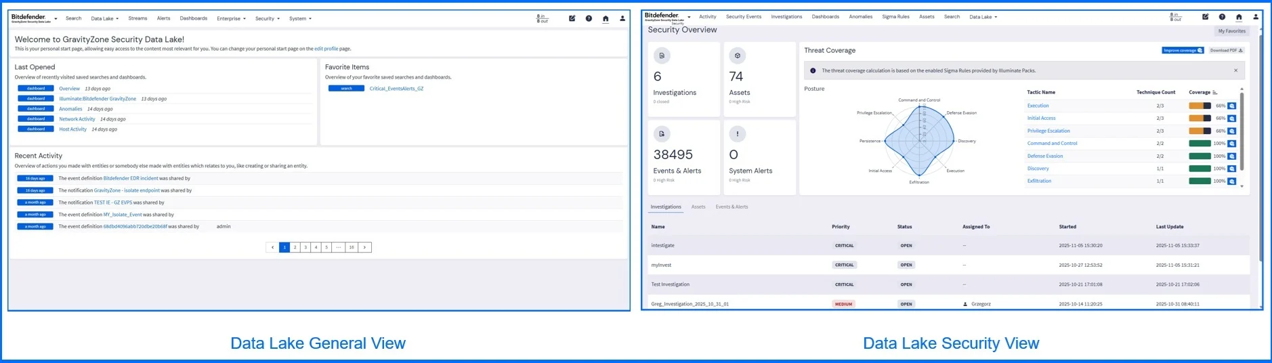The width and height of the screenshot is (1272, 363).
Task: Click search icon in Exfiltration coverage row
Action: pyautogui.click(x=1231, y=181)
